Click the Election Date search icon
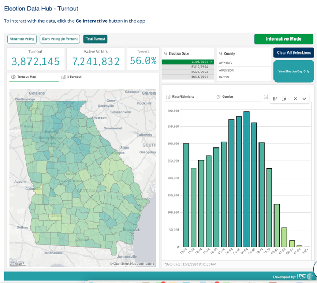 [x=165, y=53]
